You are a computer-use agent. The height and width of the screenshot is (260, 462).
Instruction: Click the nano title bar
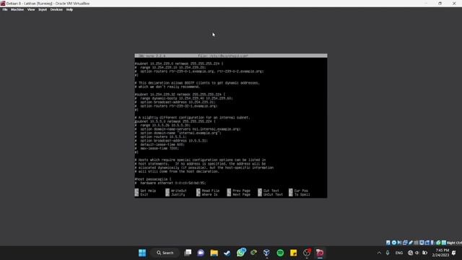(x=231, y=56)
